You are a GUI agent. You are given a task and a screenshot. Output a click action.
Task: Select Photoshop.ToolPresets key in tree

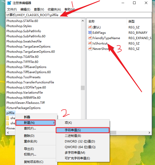pyautogui.click(x=23, y=77)
